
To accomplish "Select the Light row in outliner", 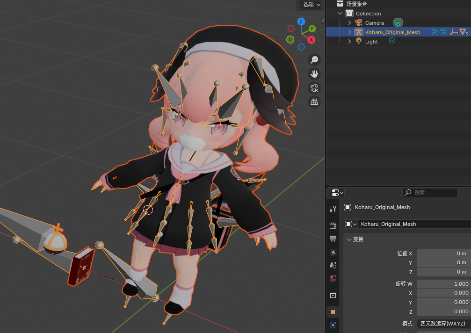I will (399, 42).
